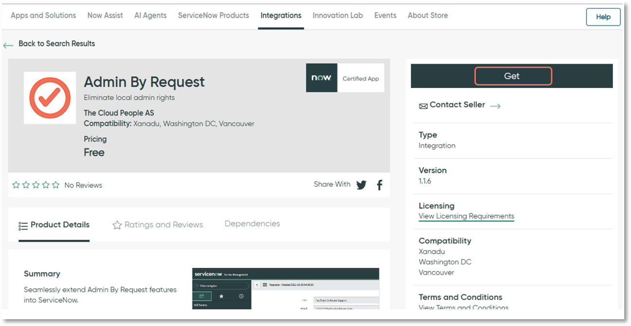Click the Product Details list icon
Screen dimensions: 631x326
(23, 226)
